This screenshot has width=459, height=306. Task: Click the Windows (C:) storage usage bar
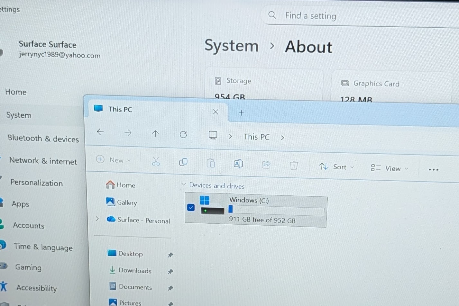pos(276,210)
